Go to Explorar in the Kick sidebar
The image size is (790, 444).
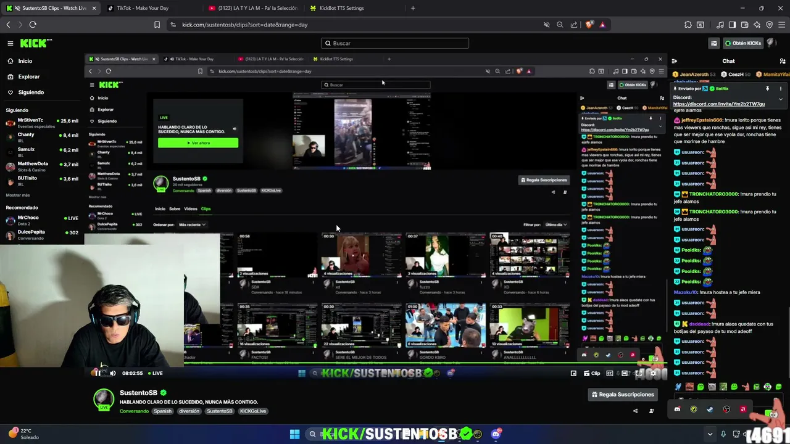tap(23, 77)
